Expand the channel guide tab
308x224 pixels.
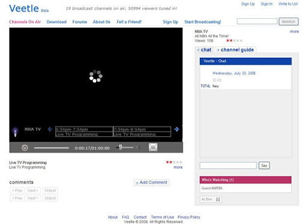click(235, 50)
